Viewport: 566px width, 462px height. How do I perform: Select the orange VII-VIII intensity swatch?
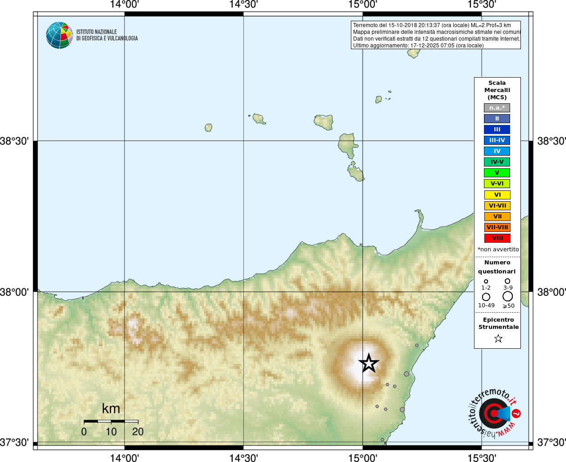click(497, 227)
